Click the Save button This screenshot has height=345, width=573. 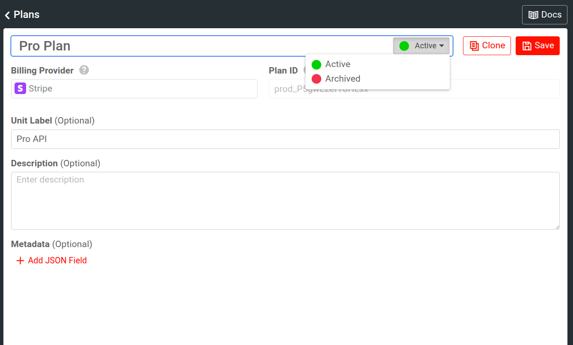coord(537,45)
